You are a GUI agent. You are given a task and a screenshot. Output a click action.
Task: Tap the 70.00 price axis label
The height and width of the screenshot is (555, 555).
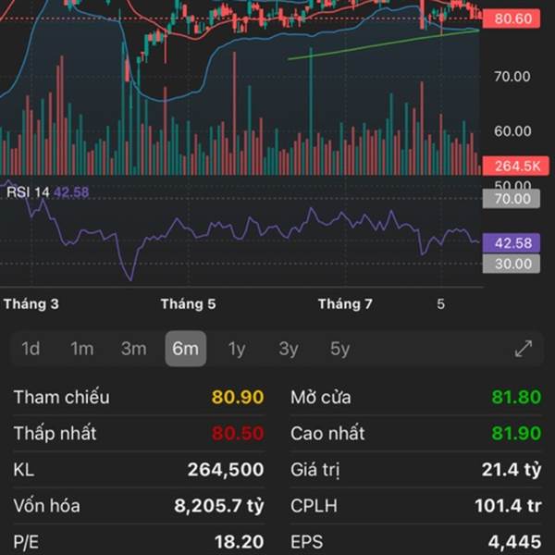pyautogui.click(x=512, y=76)
